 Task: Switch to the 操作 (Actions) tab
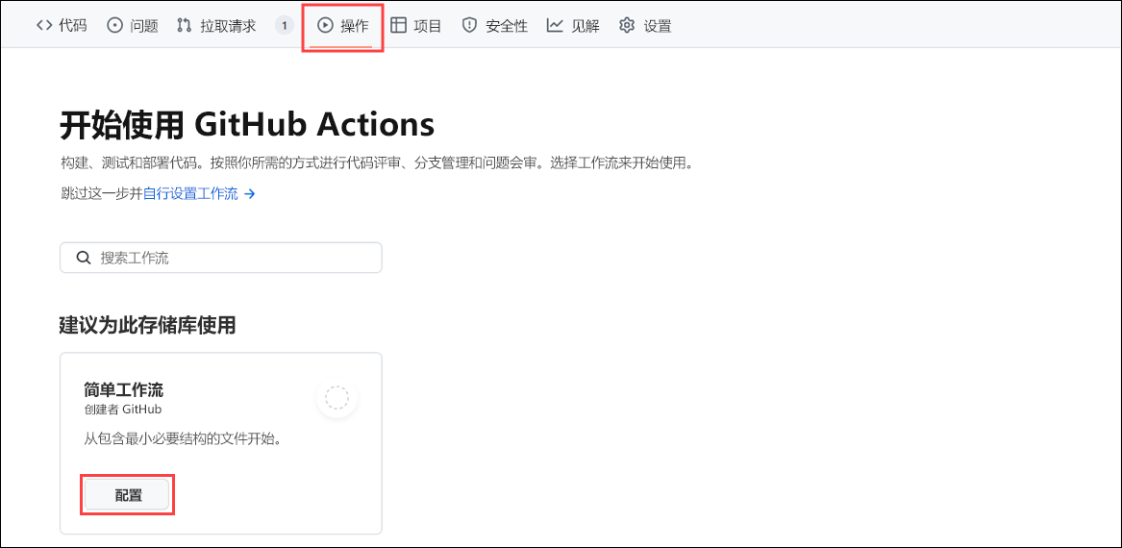343,27
